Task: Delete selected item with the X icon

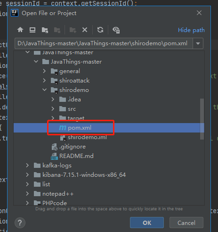Action: (x=85, y=30)
